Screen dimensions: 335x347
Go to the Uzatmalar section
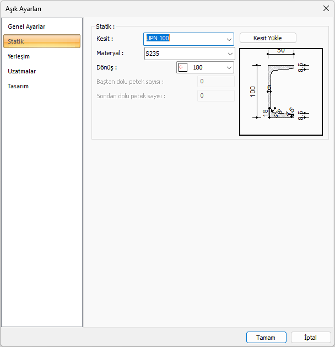point(22,71)
